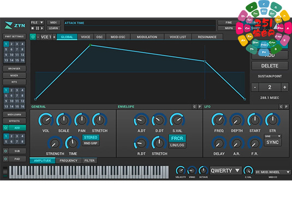Click the LFO paste P icon
Image resolution: width=292 pixels, height=198 pixels.
(286, 106)
